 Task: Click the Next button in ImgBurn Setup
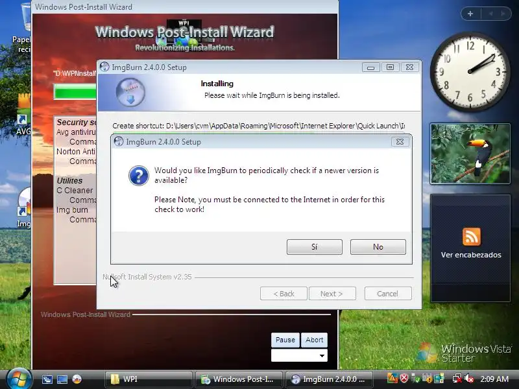[332, 294]
